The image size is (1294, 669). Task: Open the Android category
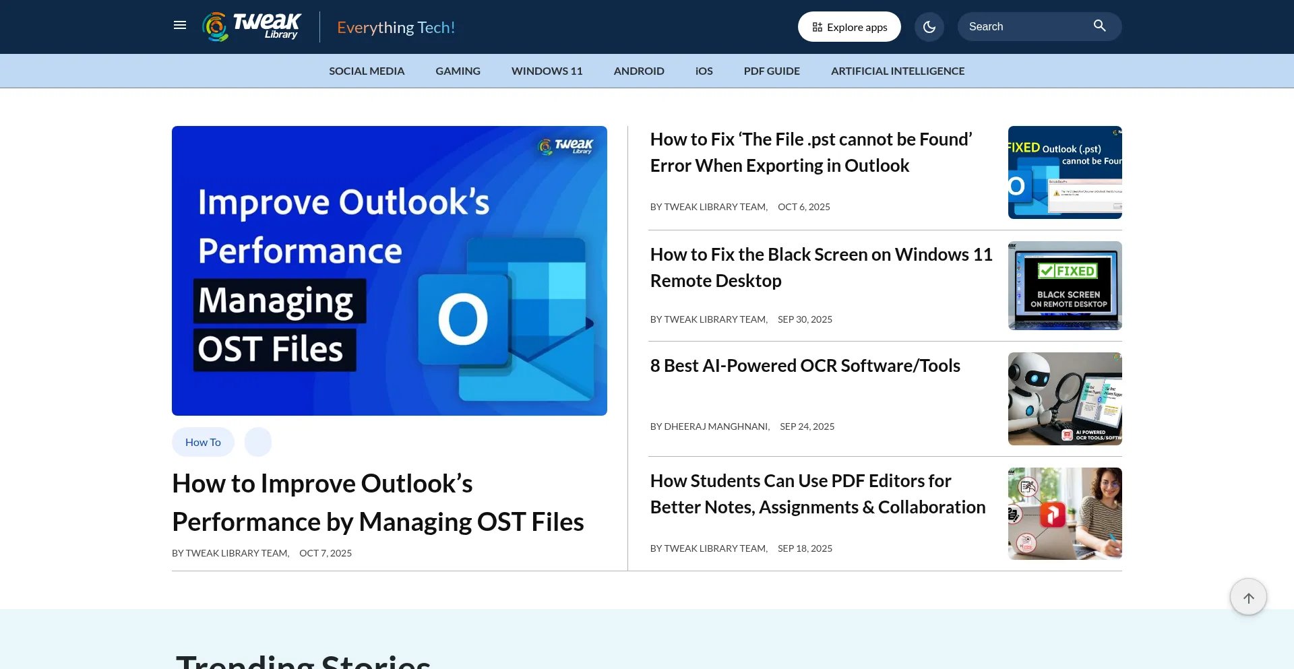(638, 71)
